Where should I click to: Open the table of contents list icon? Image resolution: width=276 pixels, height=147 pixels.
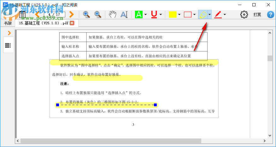[x=8, y=45]
